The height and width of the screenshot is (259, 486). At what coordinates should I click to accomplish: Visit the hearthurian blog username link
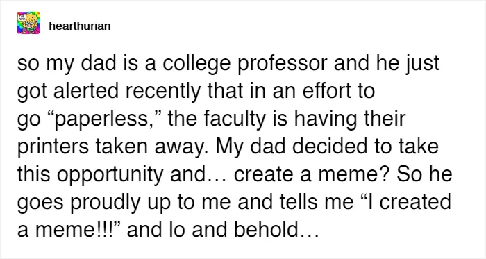pos(80,26)
